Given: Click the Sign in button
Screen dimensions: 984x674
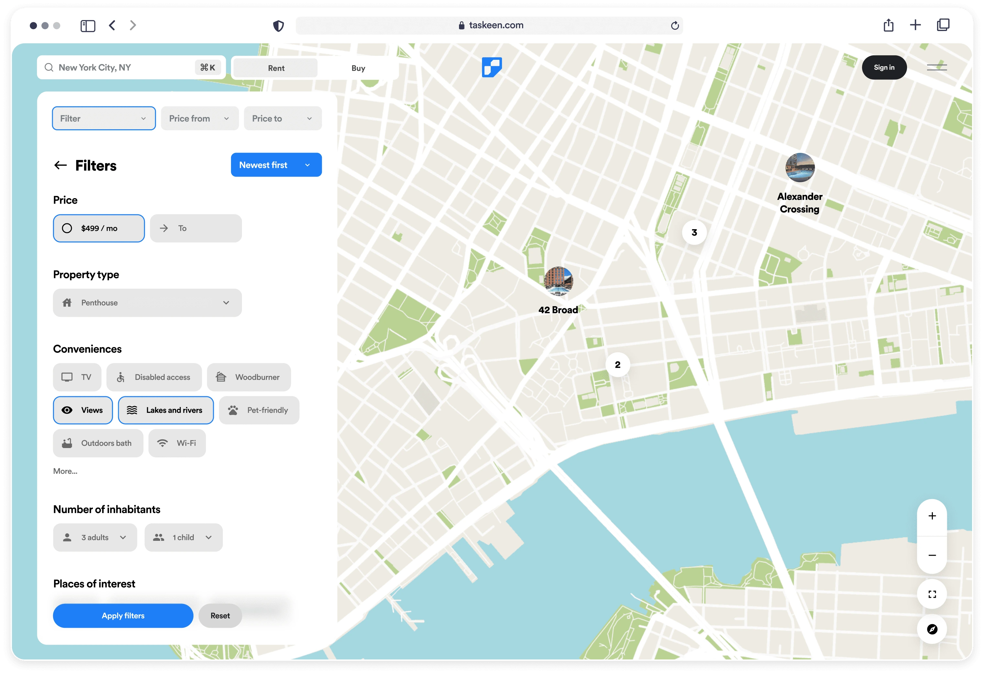Looking at the screenshot, I should [x=884, y=67].
